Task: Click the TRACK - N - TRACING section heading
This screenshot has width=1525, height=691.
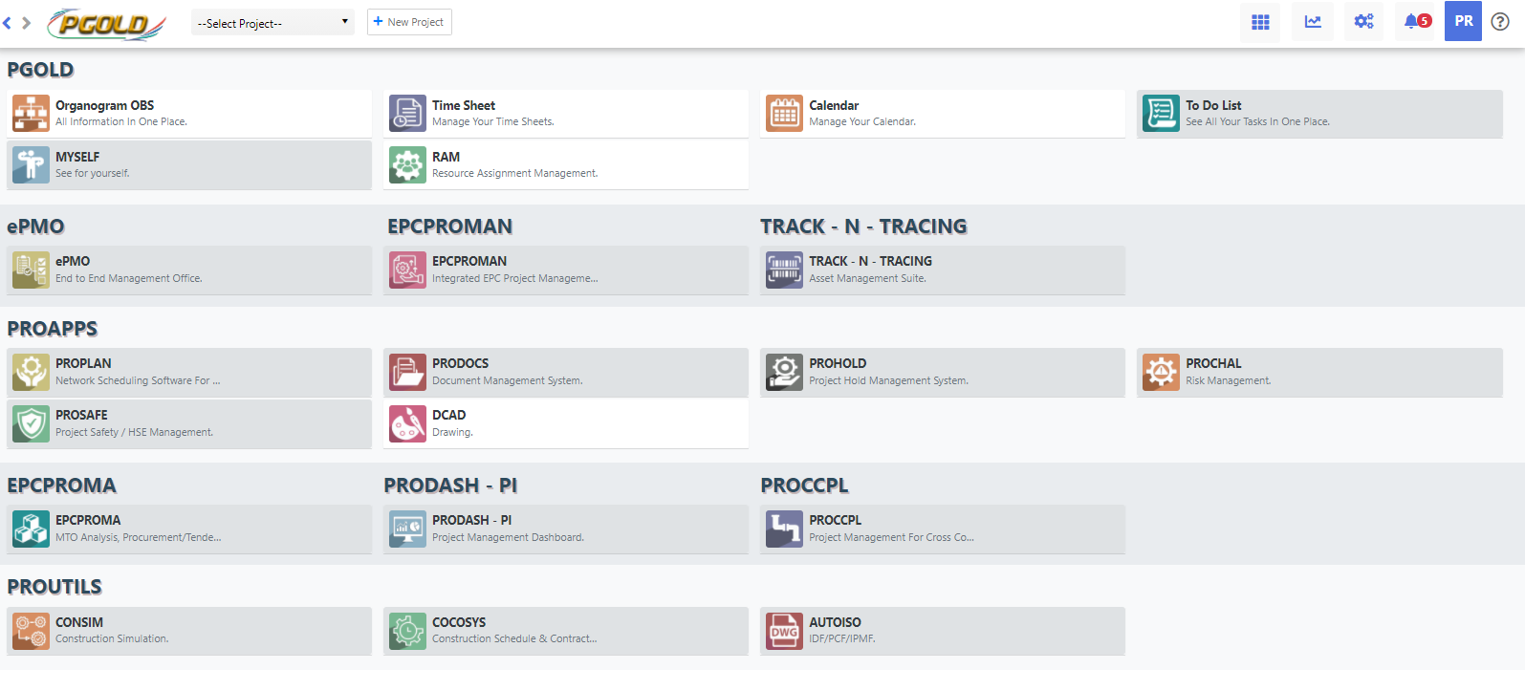Action: click(x=863, y=227)
